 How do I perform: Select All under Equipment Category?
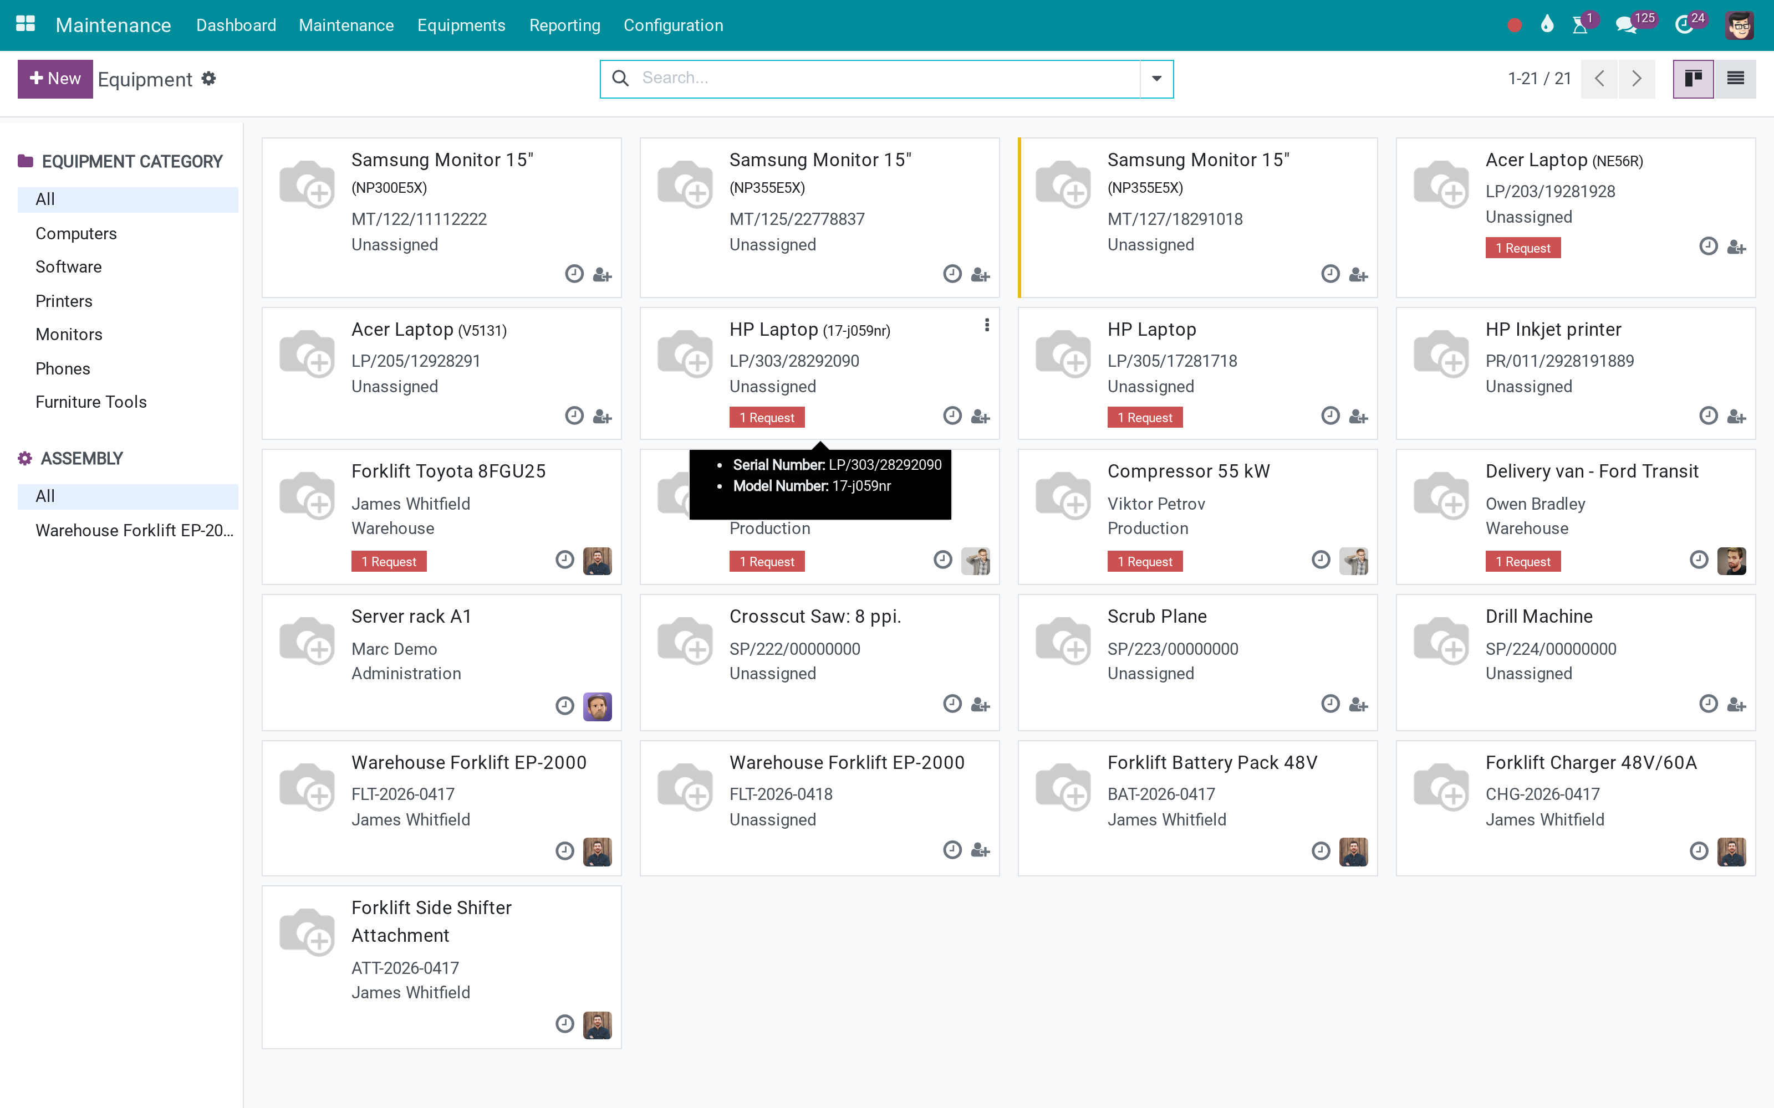pyautogui.click(x=128, y=199)
